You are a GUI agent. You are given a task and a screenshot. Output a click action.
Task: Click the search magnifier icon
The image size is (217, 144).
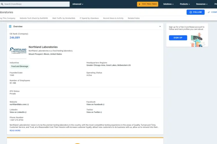click(x=2, y=4)
